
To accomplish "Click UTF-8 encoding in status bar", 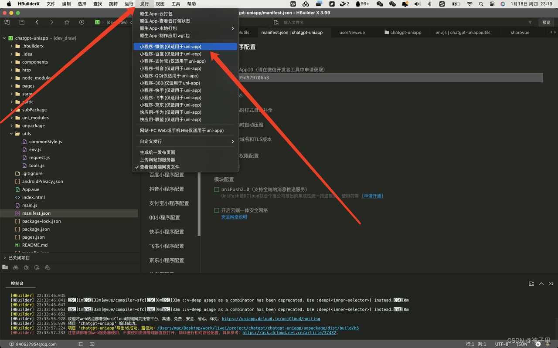I will click(x=502, y=344).
